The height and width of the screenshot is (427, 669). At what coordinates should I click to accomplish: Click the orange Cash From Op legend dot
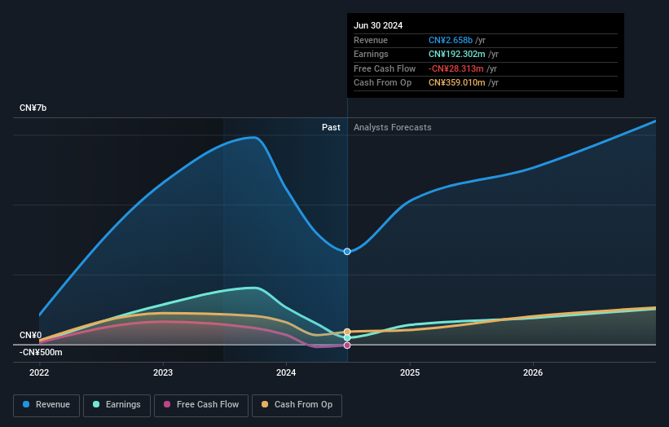coord(265,404)
